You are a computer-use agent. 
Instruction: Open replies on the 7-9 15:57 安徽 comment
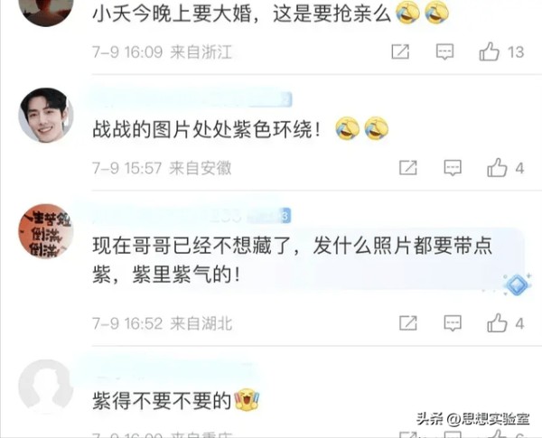point(453,168)
